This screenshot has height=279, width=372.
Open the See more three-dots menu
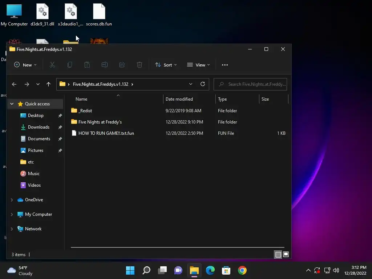(225, 65)
